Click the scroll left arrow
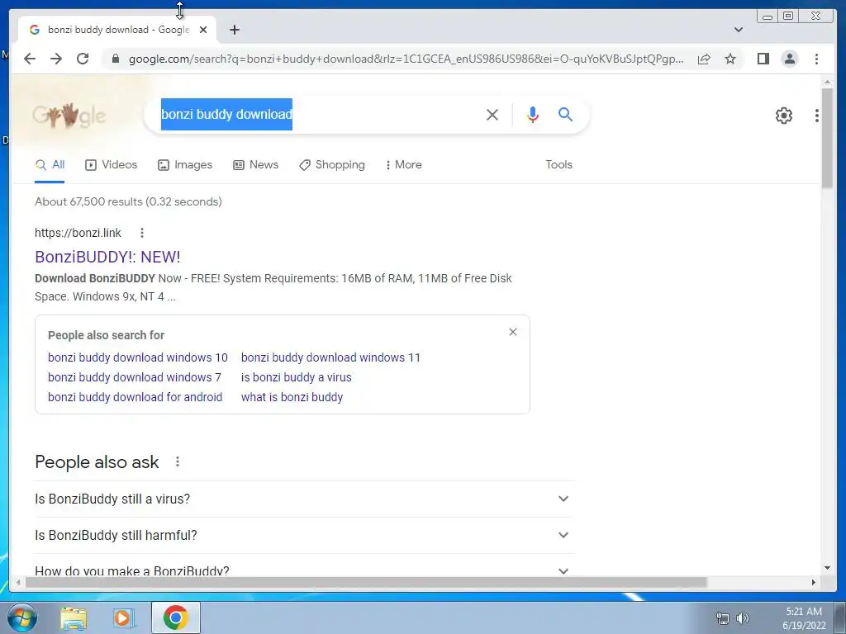 [x=18, y=582]
